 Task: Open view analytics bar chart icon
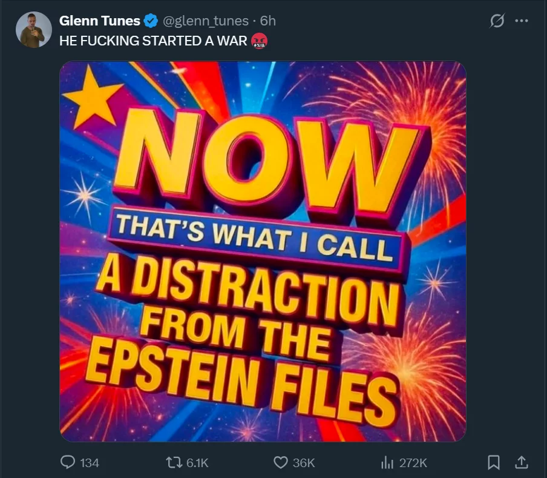387,462
